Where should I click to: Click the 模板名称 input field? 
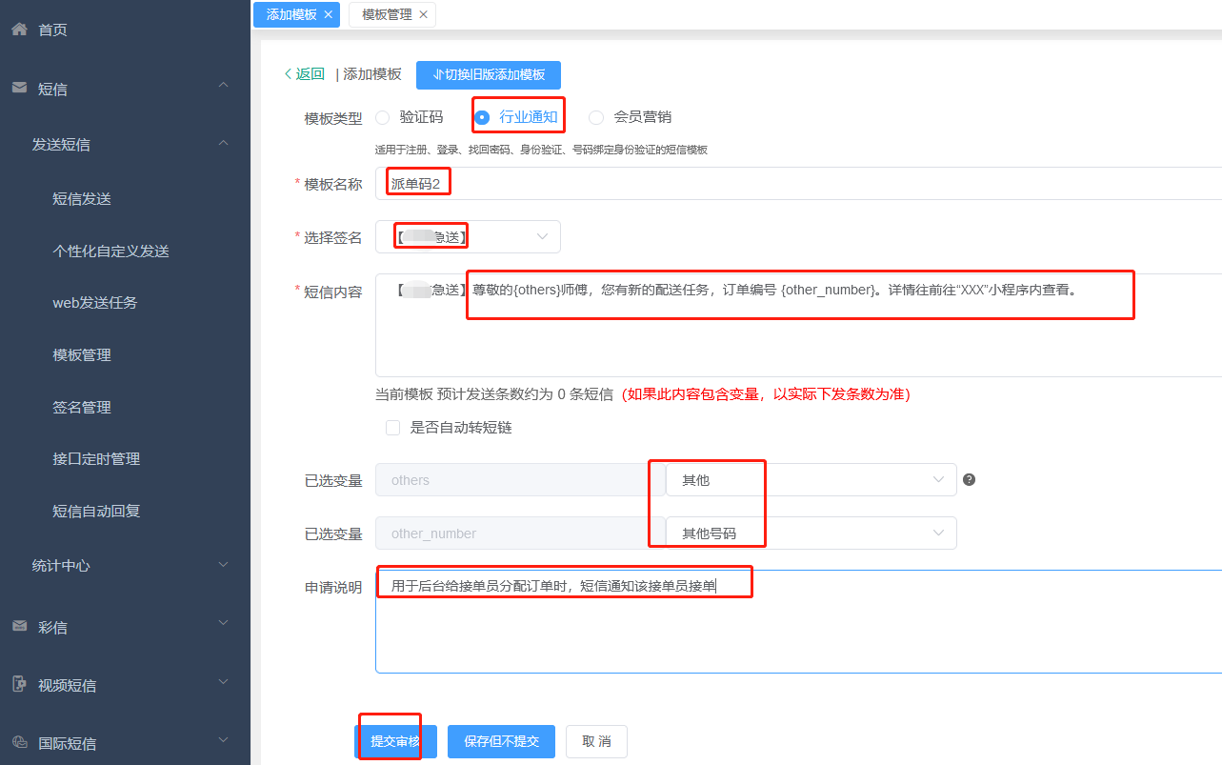798,184
